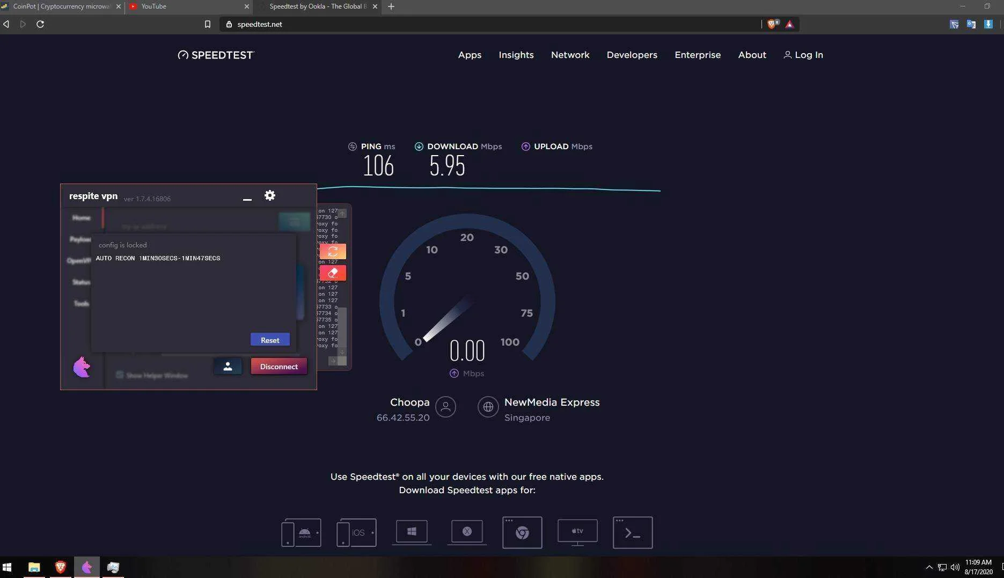Close the YouTube tab
The image size is (1004, 578).
(247, 6)
